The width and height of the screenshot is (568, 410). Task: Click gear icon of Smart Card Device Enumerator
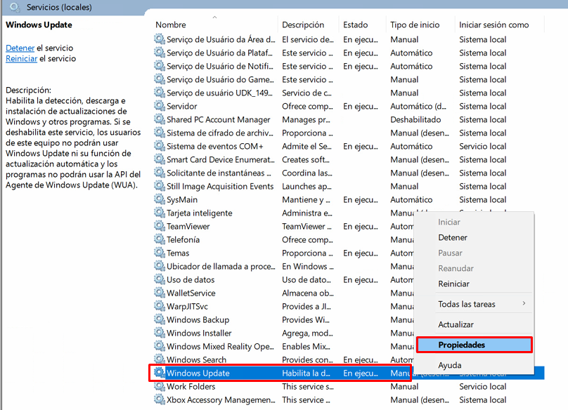160,159
